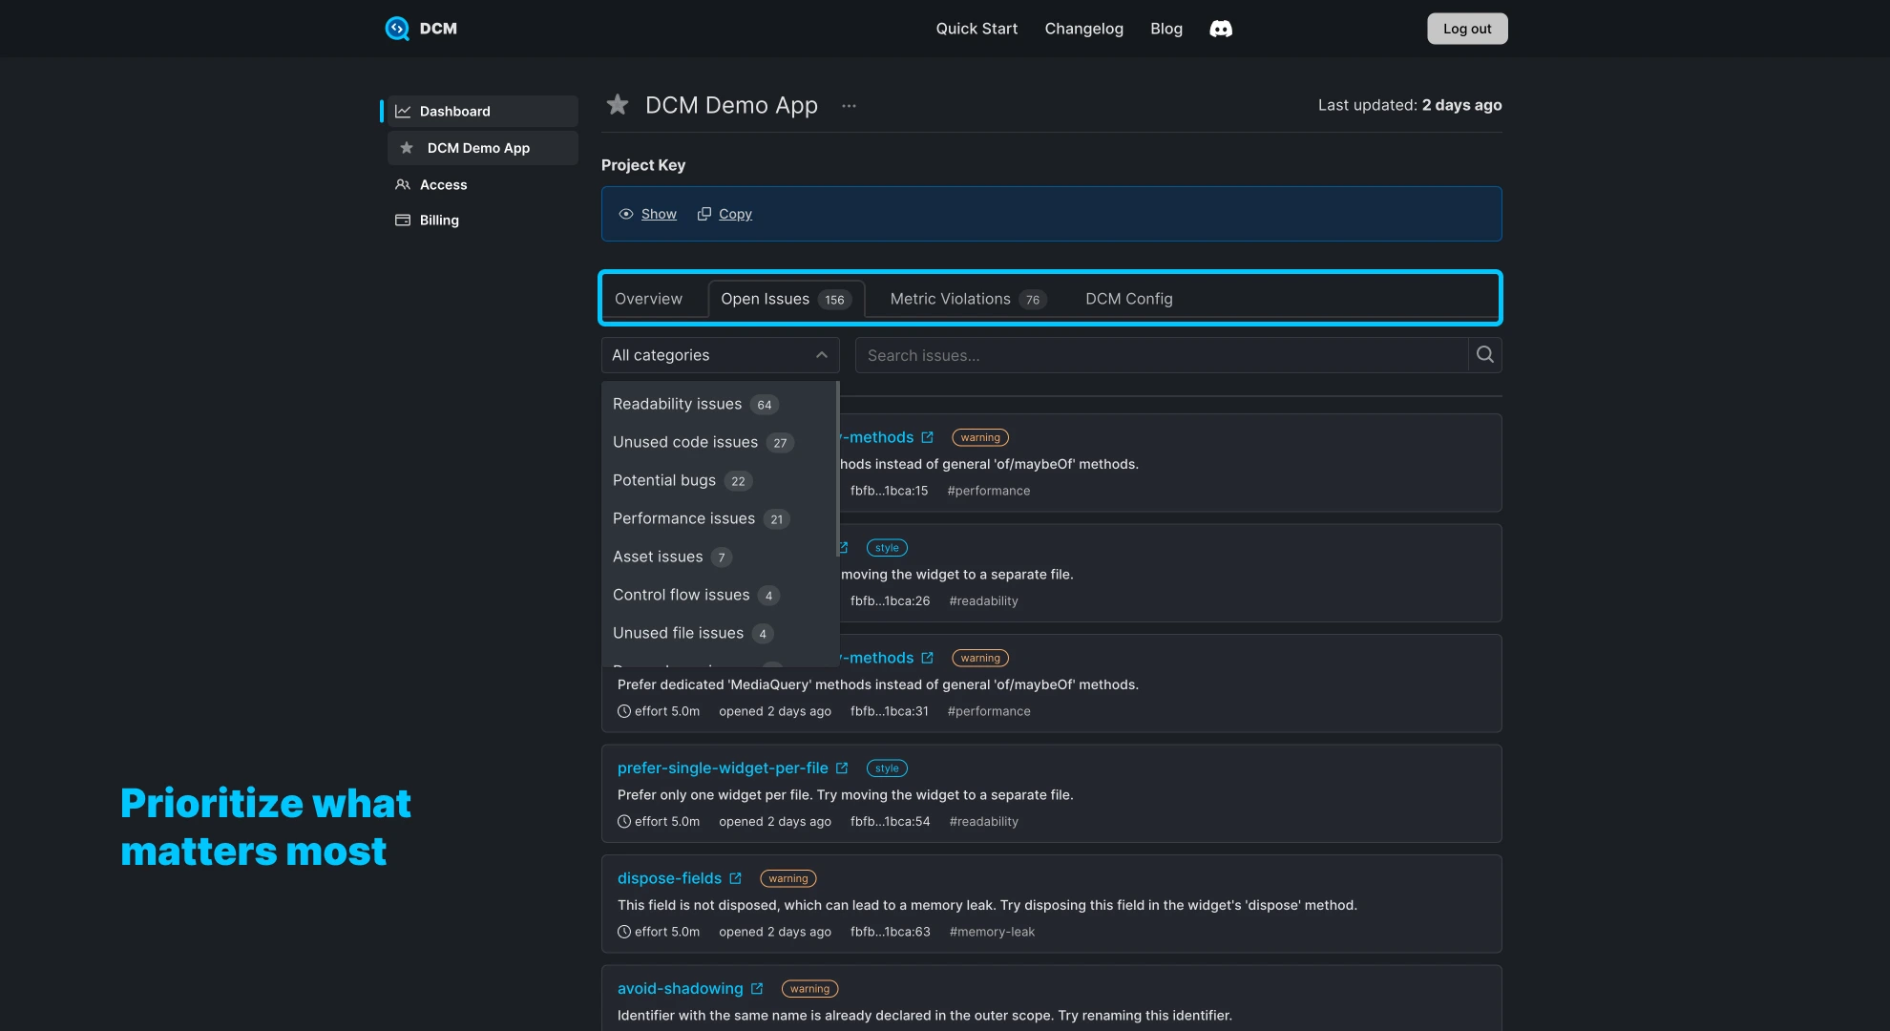The image size is (1890, 1031).
Task: Select Readability issues category
Action: click(x=720, y=404)
